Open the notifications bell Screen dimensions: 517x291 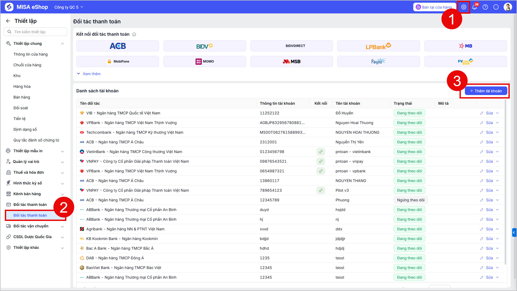click(x=475, y=7)
